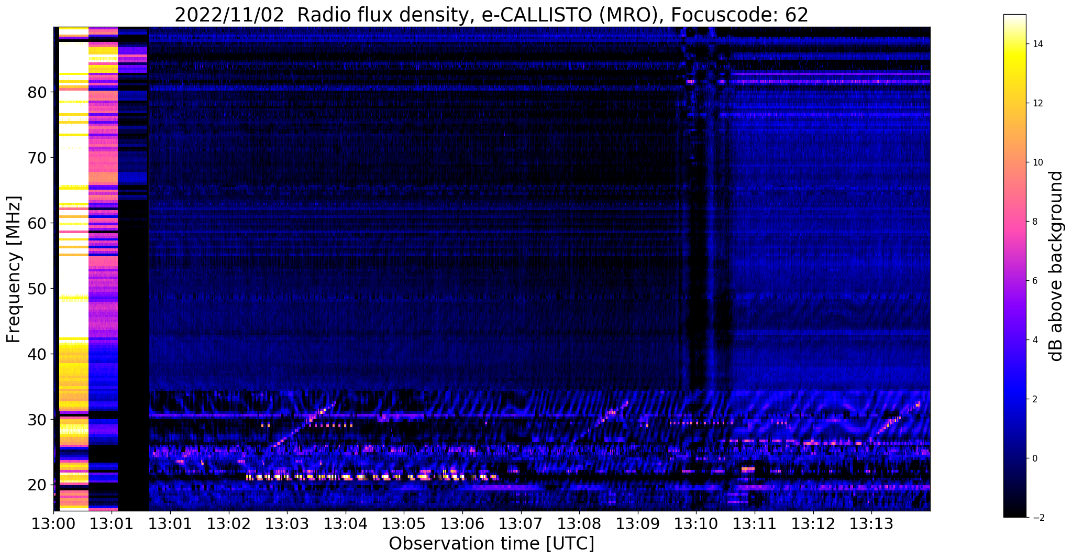Click the colorbar tick label 8

[x=1035, y=222]
